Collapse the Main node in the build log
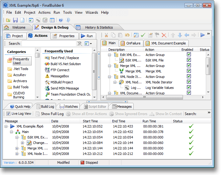 (12, 132)
